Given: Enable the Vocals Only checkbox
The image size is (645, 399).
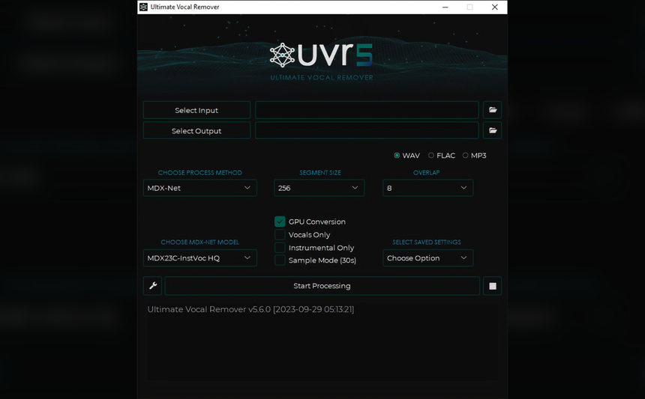Looking at the screenshot, I should [x=280, y=235].
